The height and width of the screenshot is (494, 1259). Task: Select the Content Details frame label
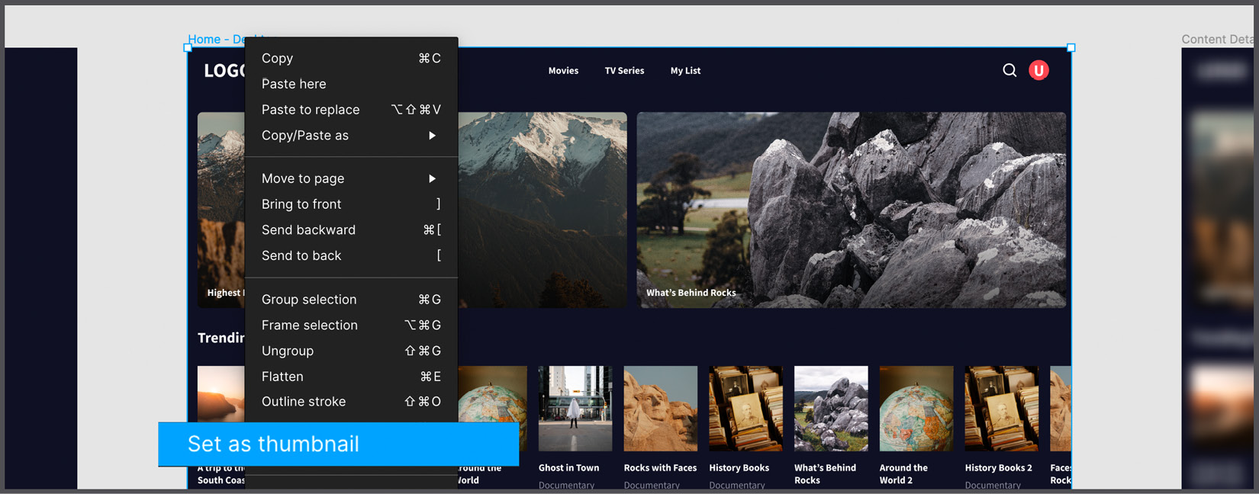[1217, 39]
